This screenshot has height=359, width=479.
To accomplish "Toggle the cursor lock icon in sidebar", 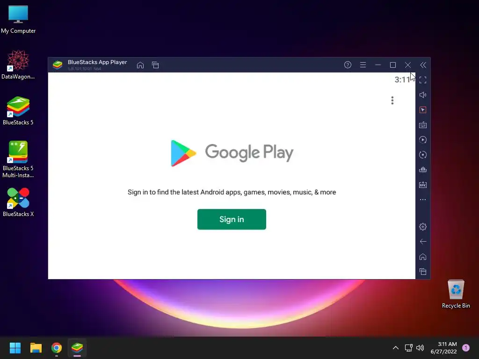I will point(423,110).
